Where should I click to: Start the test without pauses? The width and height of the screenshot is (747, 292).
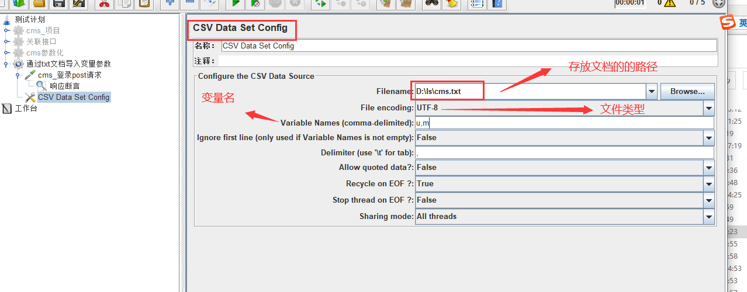coord(255,4)
